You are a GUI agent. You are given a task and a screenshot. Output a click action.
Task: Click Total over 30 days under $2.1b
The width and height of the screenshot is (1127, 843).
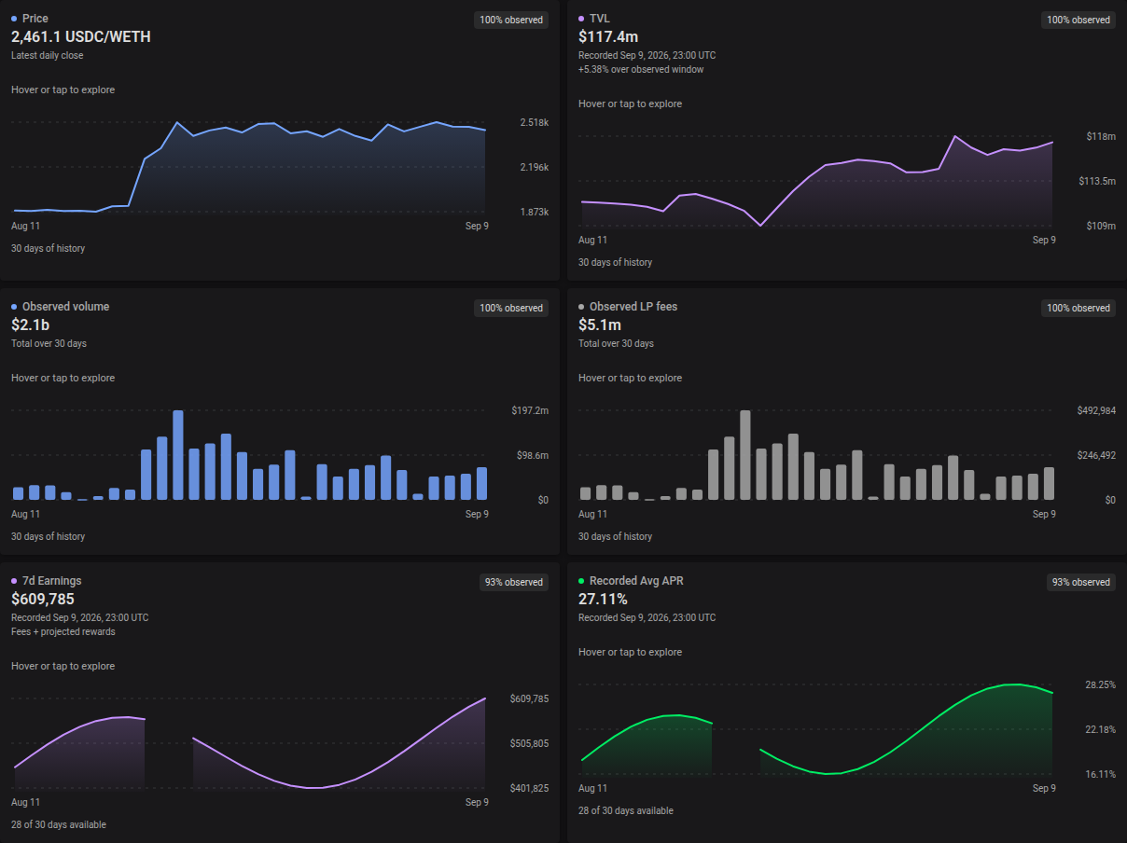point(49,344)
